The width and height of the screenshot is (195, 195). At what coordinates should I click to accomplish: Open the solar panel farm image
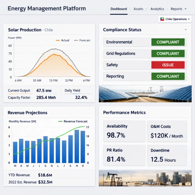[145, 94]
